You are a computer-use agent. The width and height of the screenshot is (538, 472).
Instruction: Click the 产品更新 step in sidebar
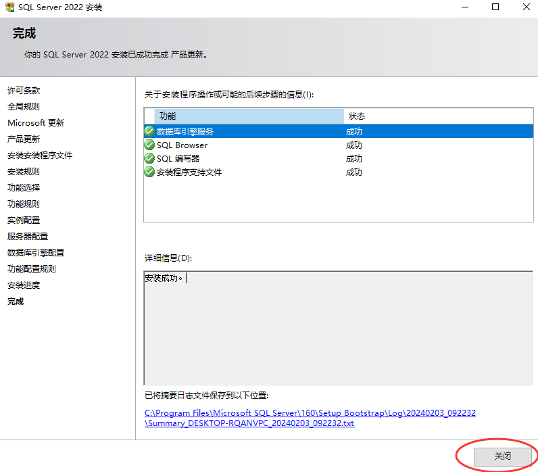pyautogui.click(x=24, y=139)
